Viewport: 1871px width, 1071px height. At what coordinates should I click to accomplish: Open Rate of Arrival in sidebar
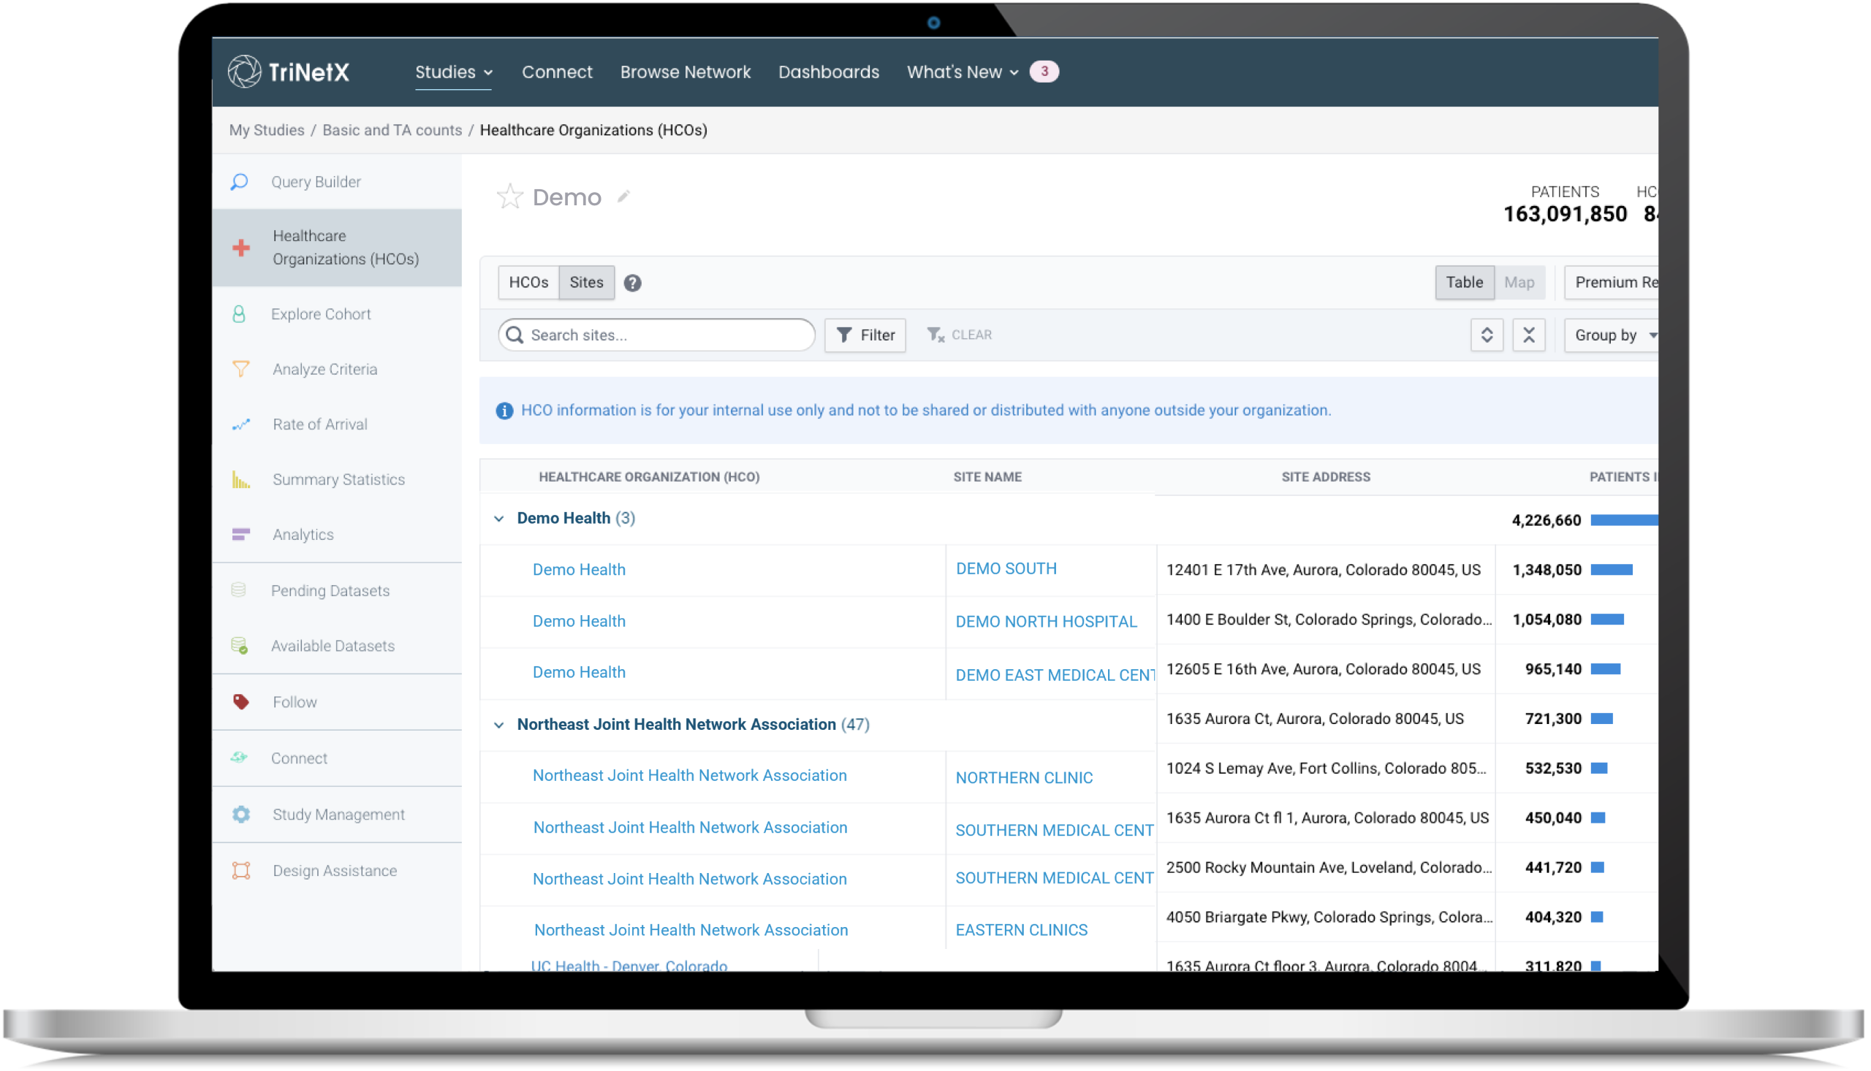click(x=319, y=424)
